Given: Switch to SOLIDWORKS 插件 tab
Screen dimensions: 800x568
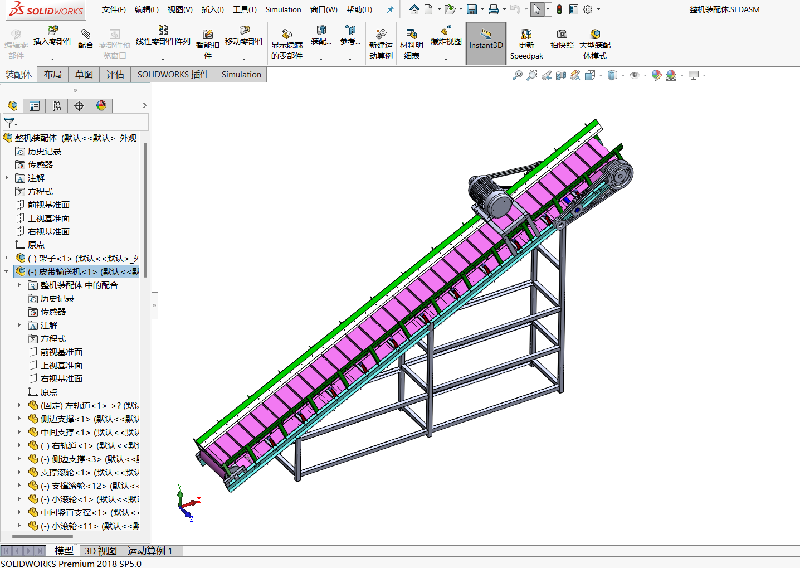Looking at the screenshot, I should (173, 75).
